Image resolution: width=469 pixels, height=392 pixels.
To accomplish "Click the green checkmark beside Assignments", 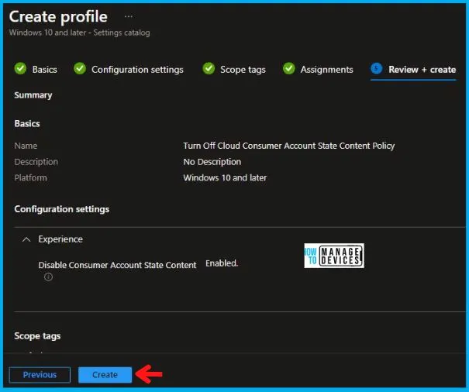I will point(288,68).
